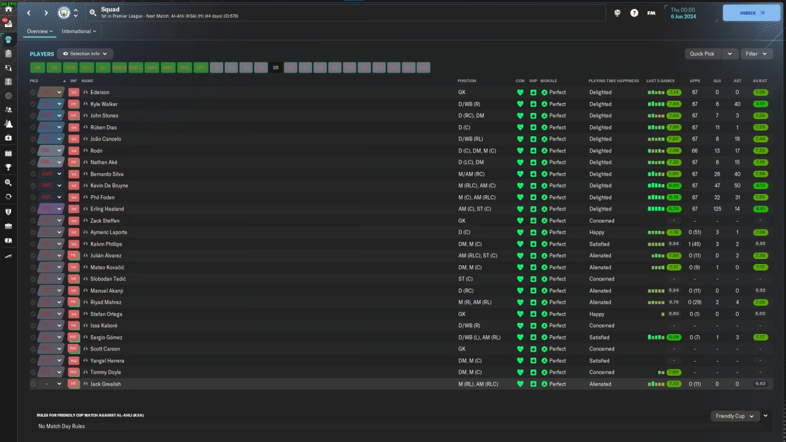Open Rúben Dias' picked position dropdown
The height and width of the screenshot is (442, 786).
click(51, 127)
